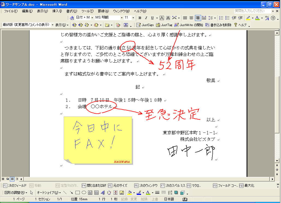The image size is (281, 203).
Task: Click the JustSign toolbar button
Action: click(x=145, y=25)
